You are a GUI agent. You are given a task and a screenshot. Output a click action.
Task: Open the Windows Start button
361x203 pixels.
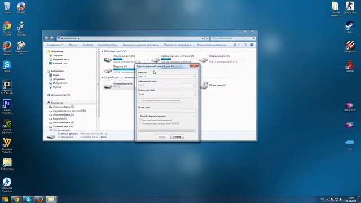pos(5,199)
